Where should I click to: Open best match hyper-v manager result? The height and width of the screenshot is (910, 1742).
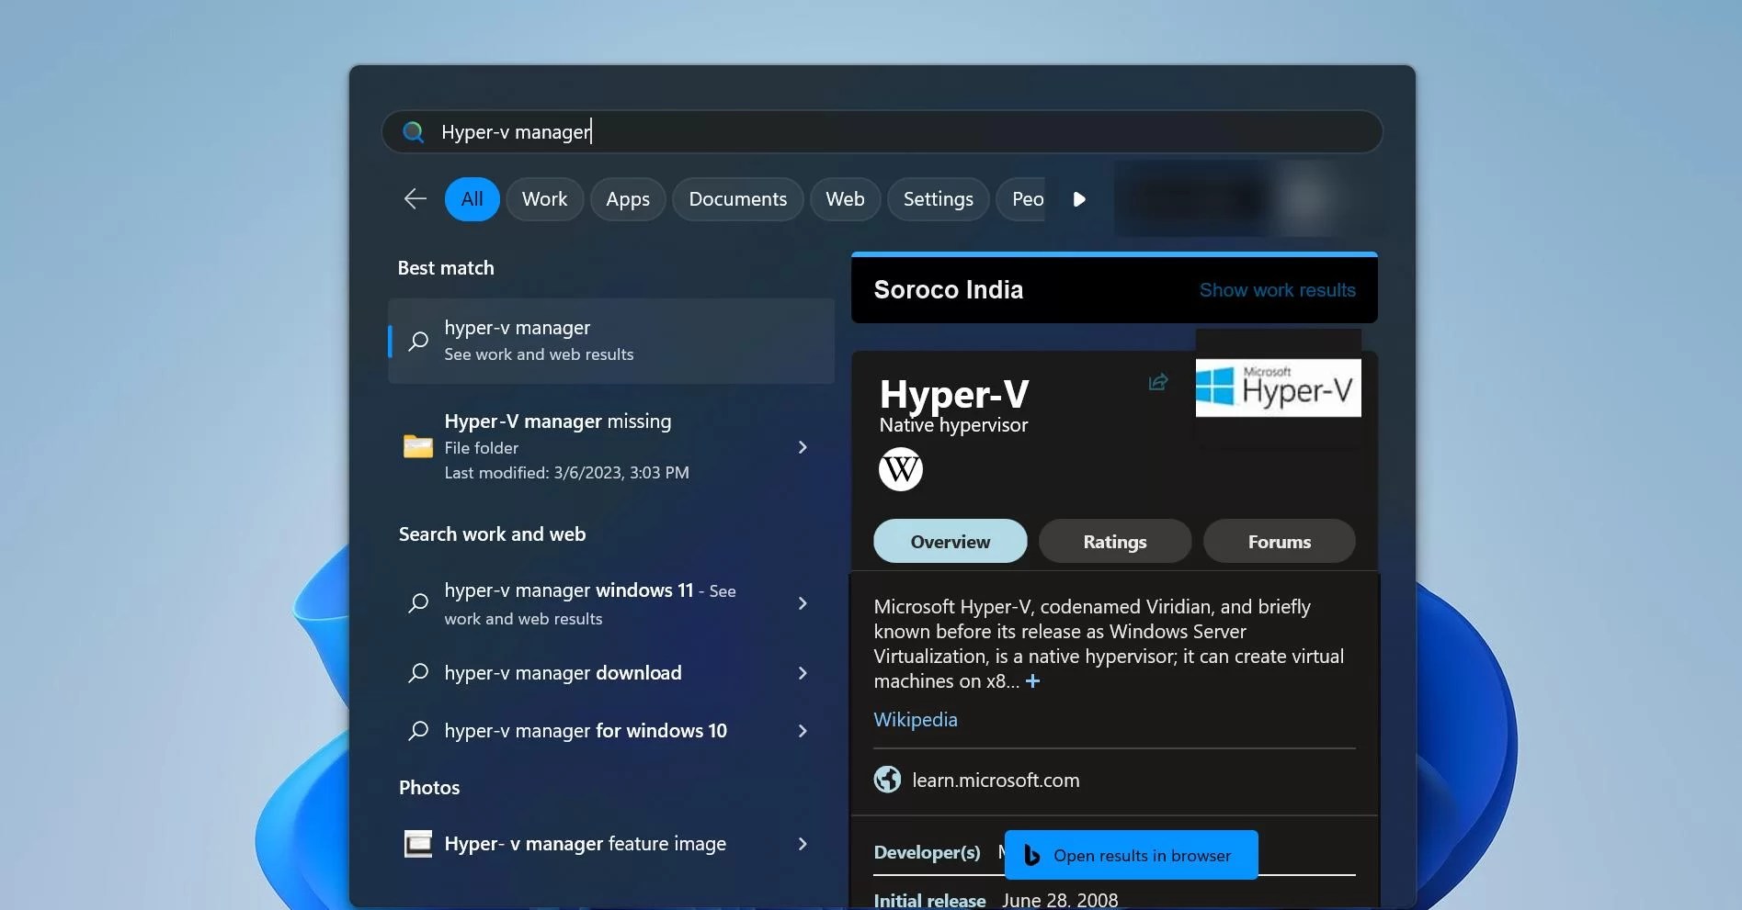(611, 341)
